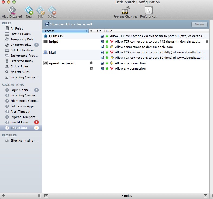This screenshot has width=213, height=199.
Task: Click the green status dot on Mail rule
Action: (107, 52)
